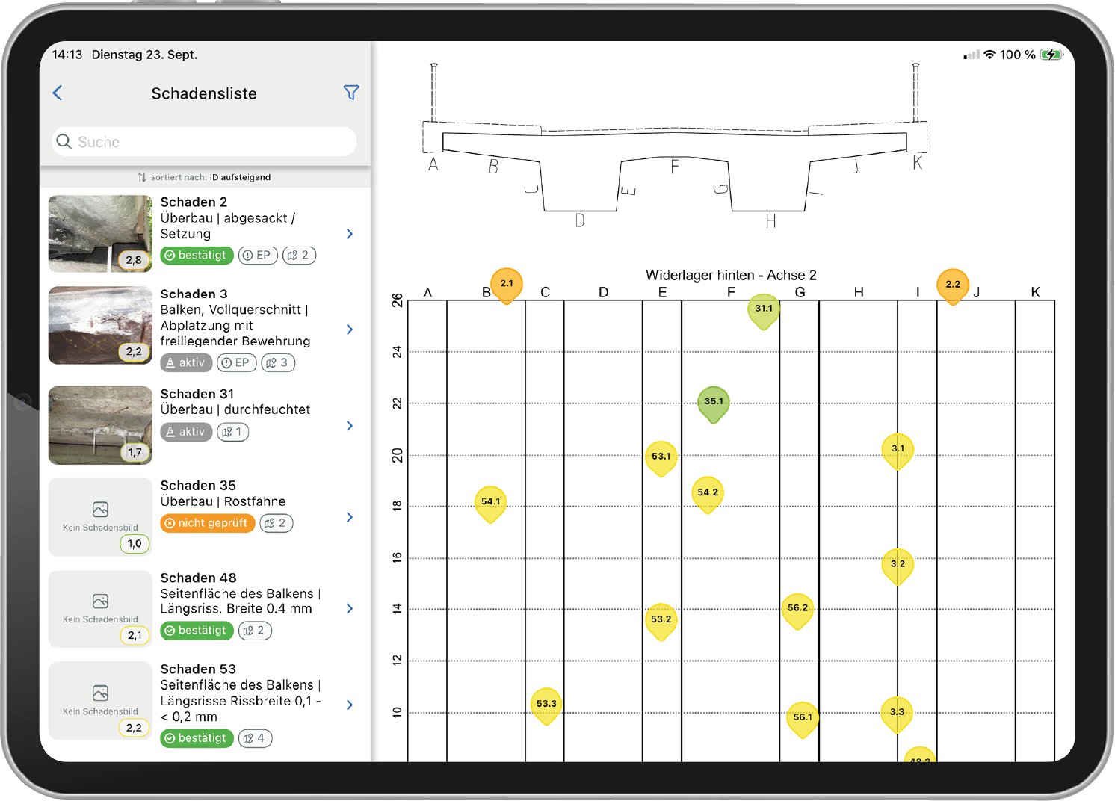Tap the 1,7 rating on Schaden 31
This screenshot has height=801, width=1115.
pyautogui.click(x=135, y=452)
